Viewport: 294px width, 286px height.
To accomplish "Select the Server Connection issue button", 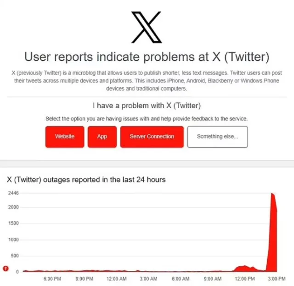I will [152, 137].
